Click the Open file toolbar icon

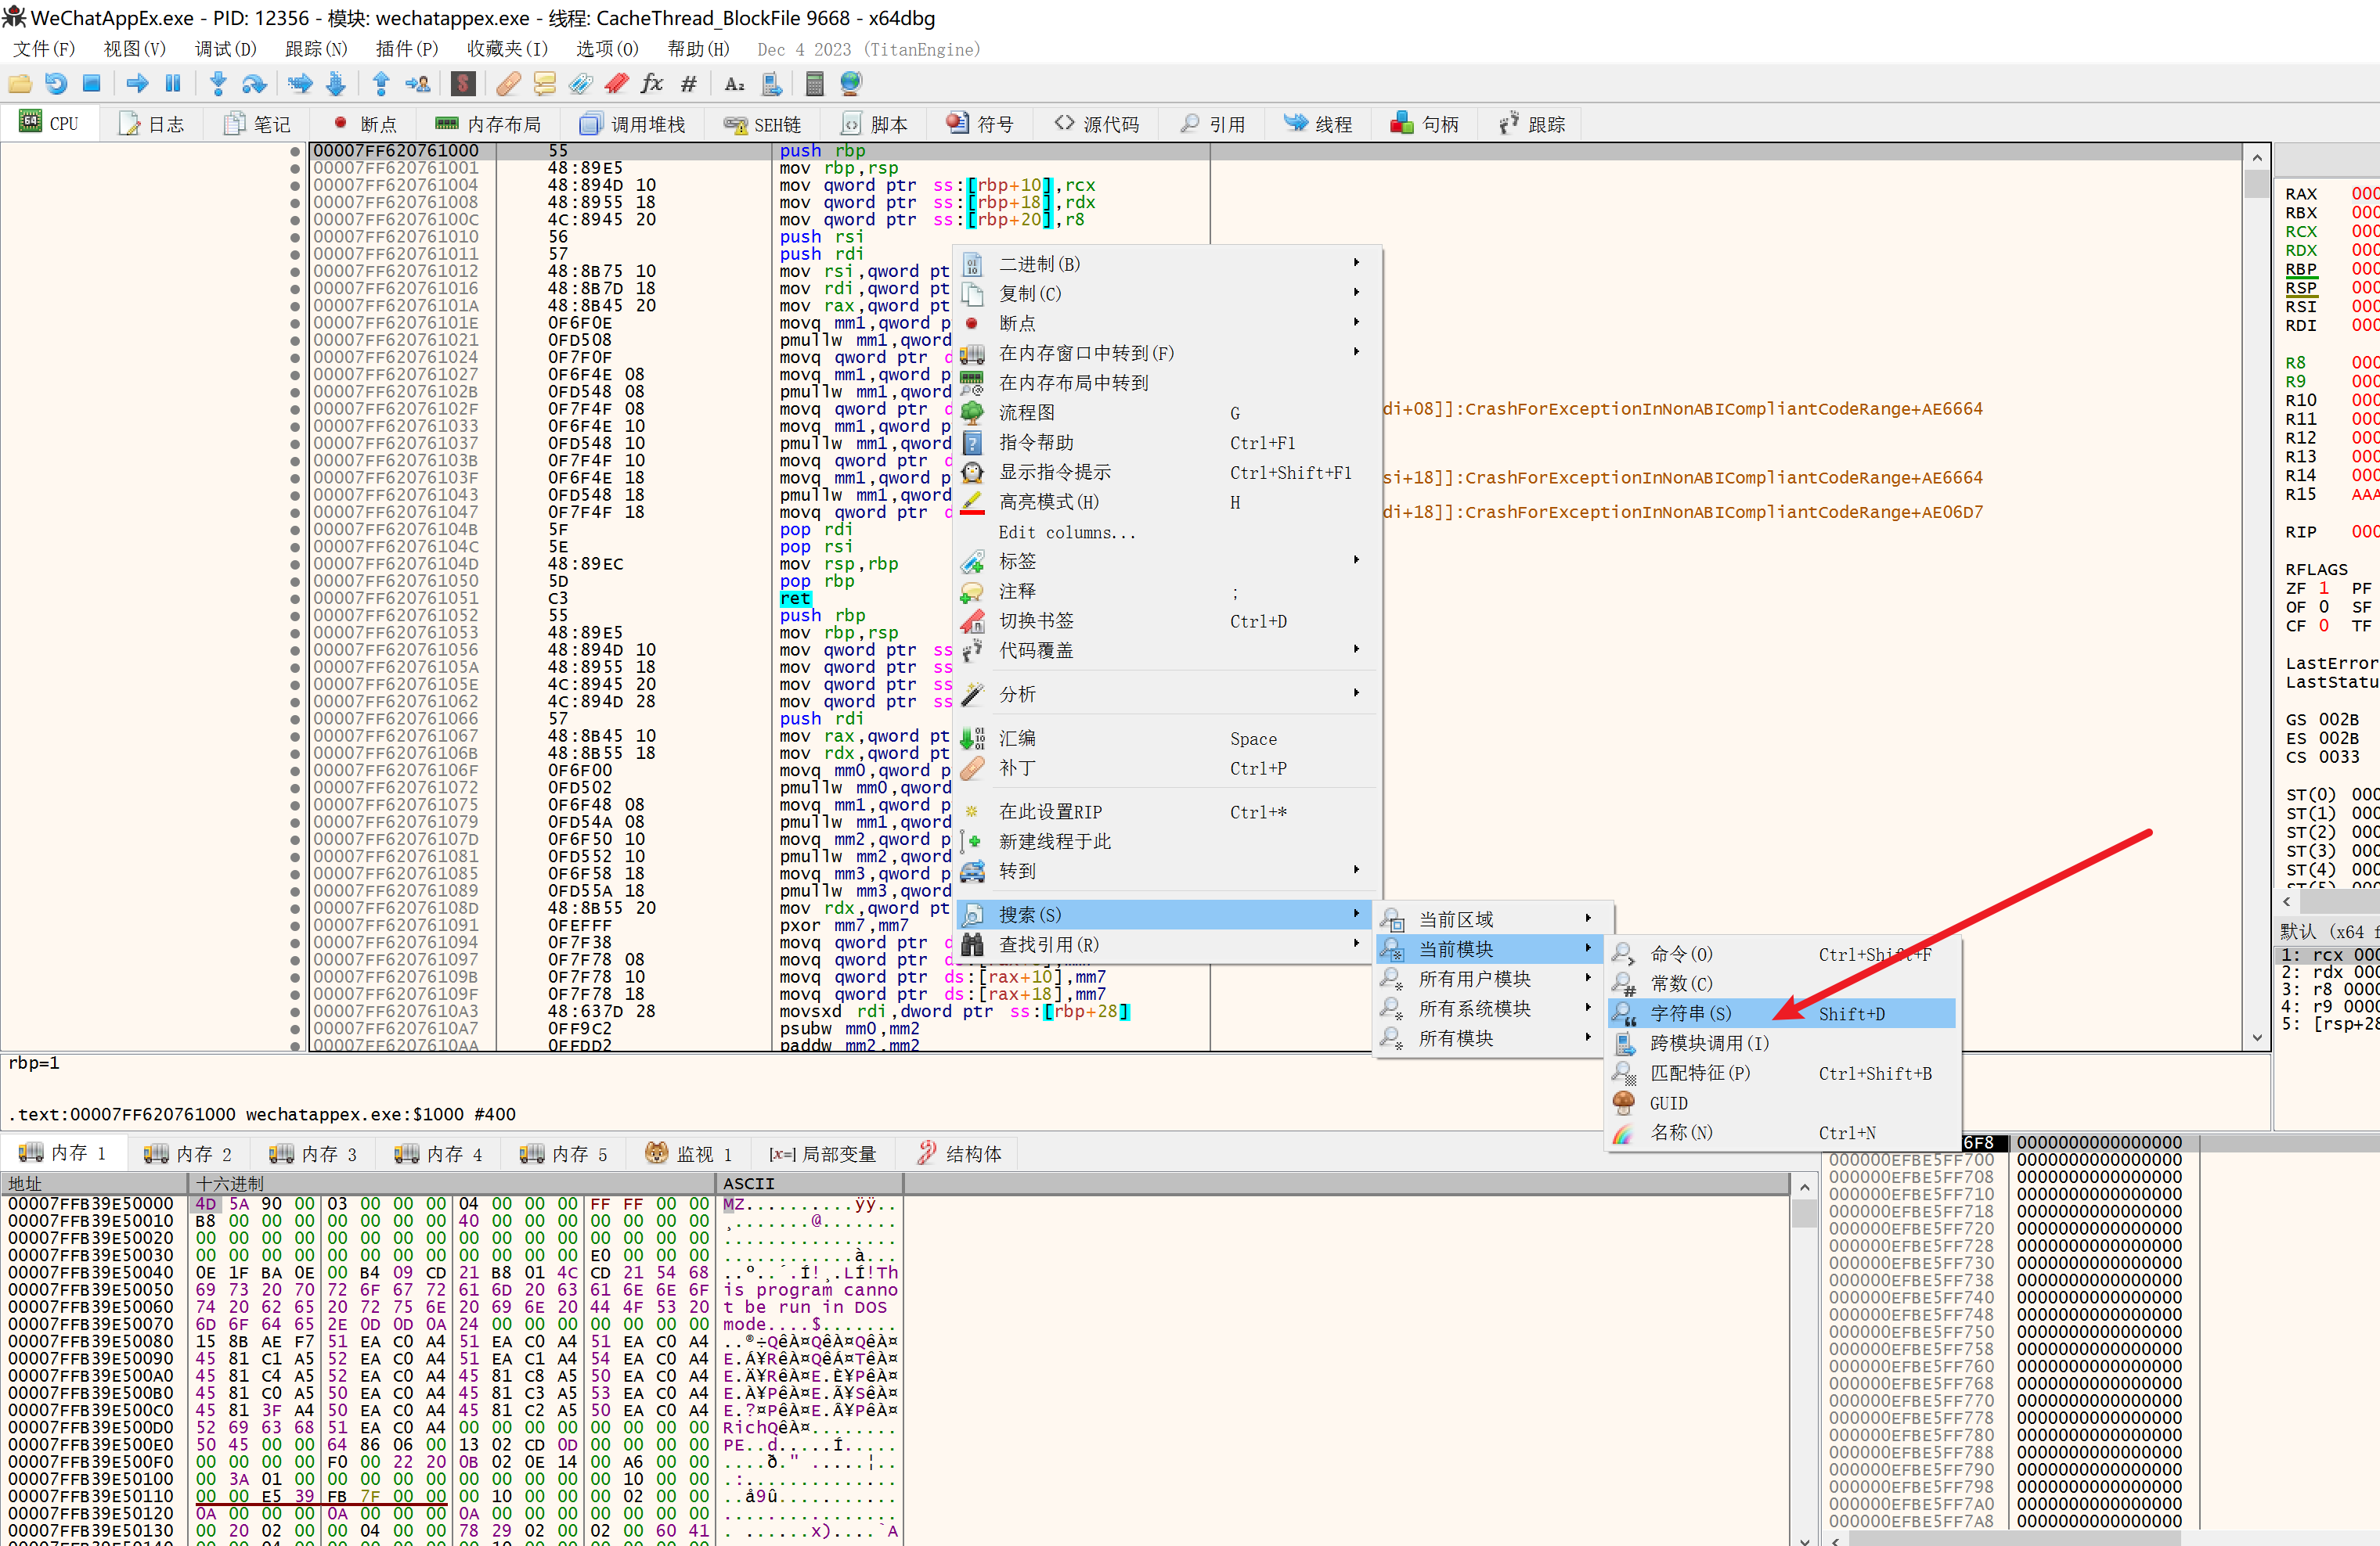pos(19,84)
